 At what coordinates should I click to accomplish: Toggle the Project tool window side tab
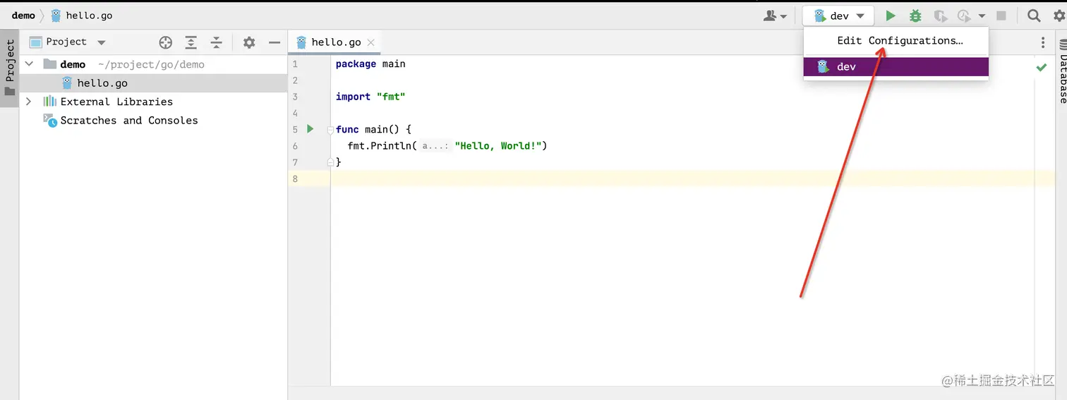10,68
